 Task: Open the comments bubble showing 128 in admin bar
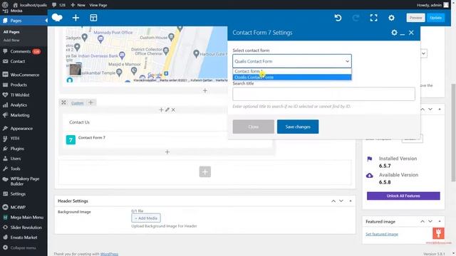tap(58, 5)
